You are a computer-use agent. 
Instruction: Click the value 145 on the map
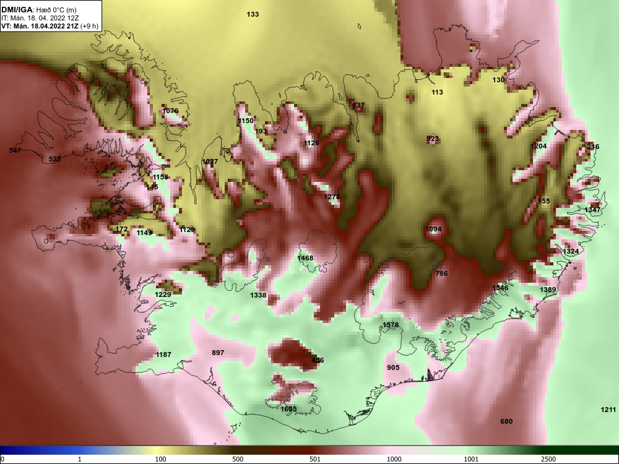[152, 187]
